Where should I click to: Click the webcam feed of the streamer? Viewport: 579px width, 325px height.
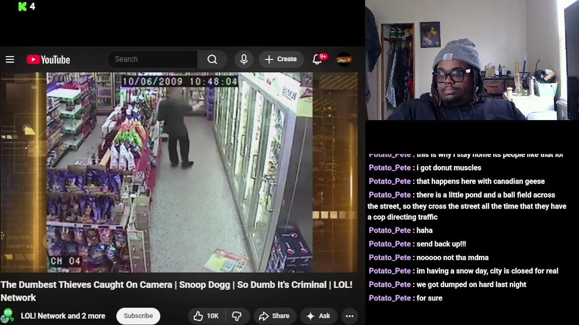click(x=472, y=60)
